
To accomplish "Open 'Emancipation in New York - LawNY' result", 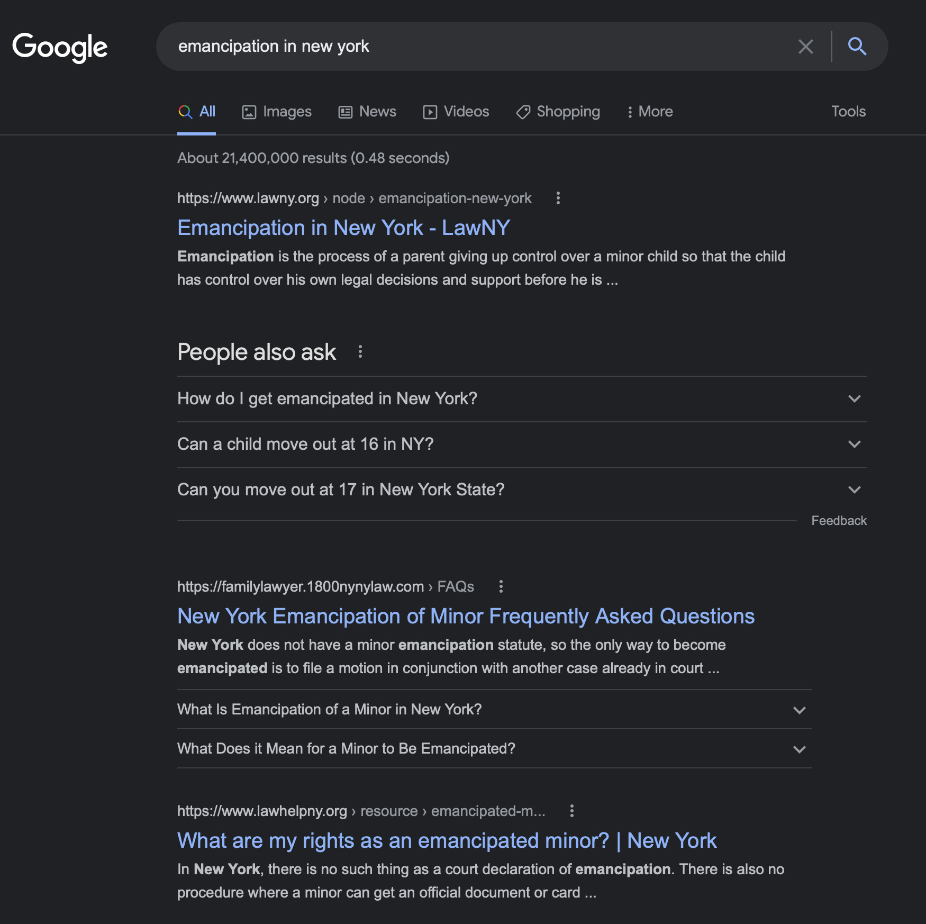I will tap(343, 228).
